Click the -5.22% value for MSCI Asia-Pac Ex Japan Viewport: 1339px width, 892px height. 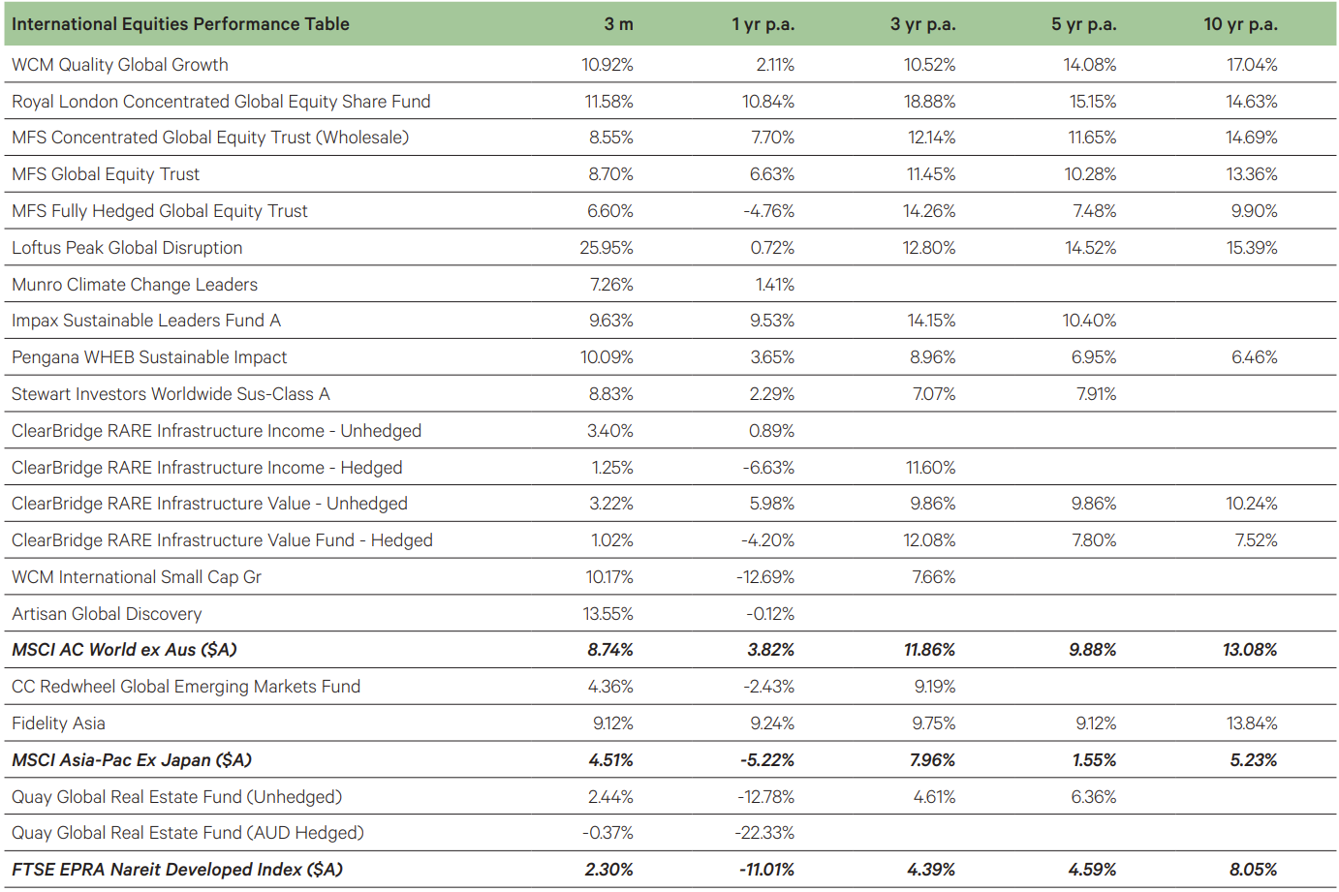(767, 760)
